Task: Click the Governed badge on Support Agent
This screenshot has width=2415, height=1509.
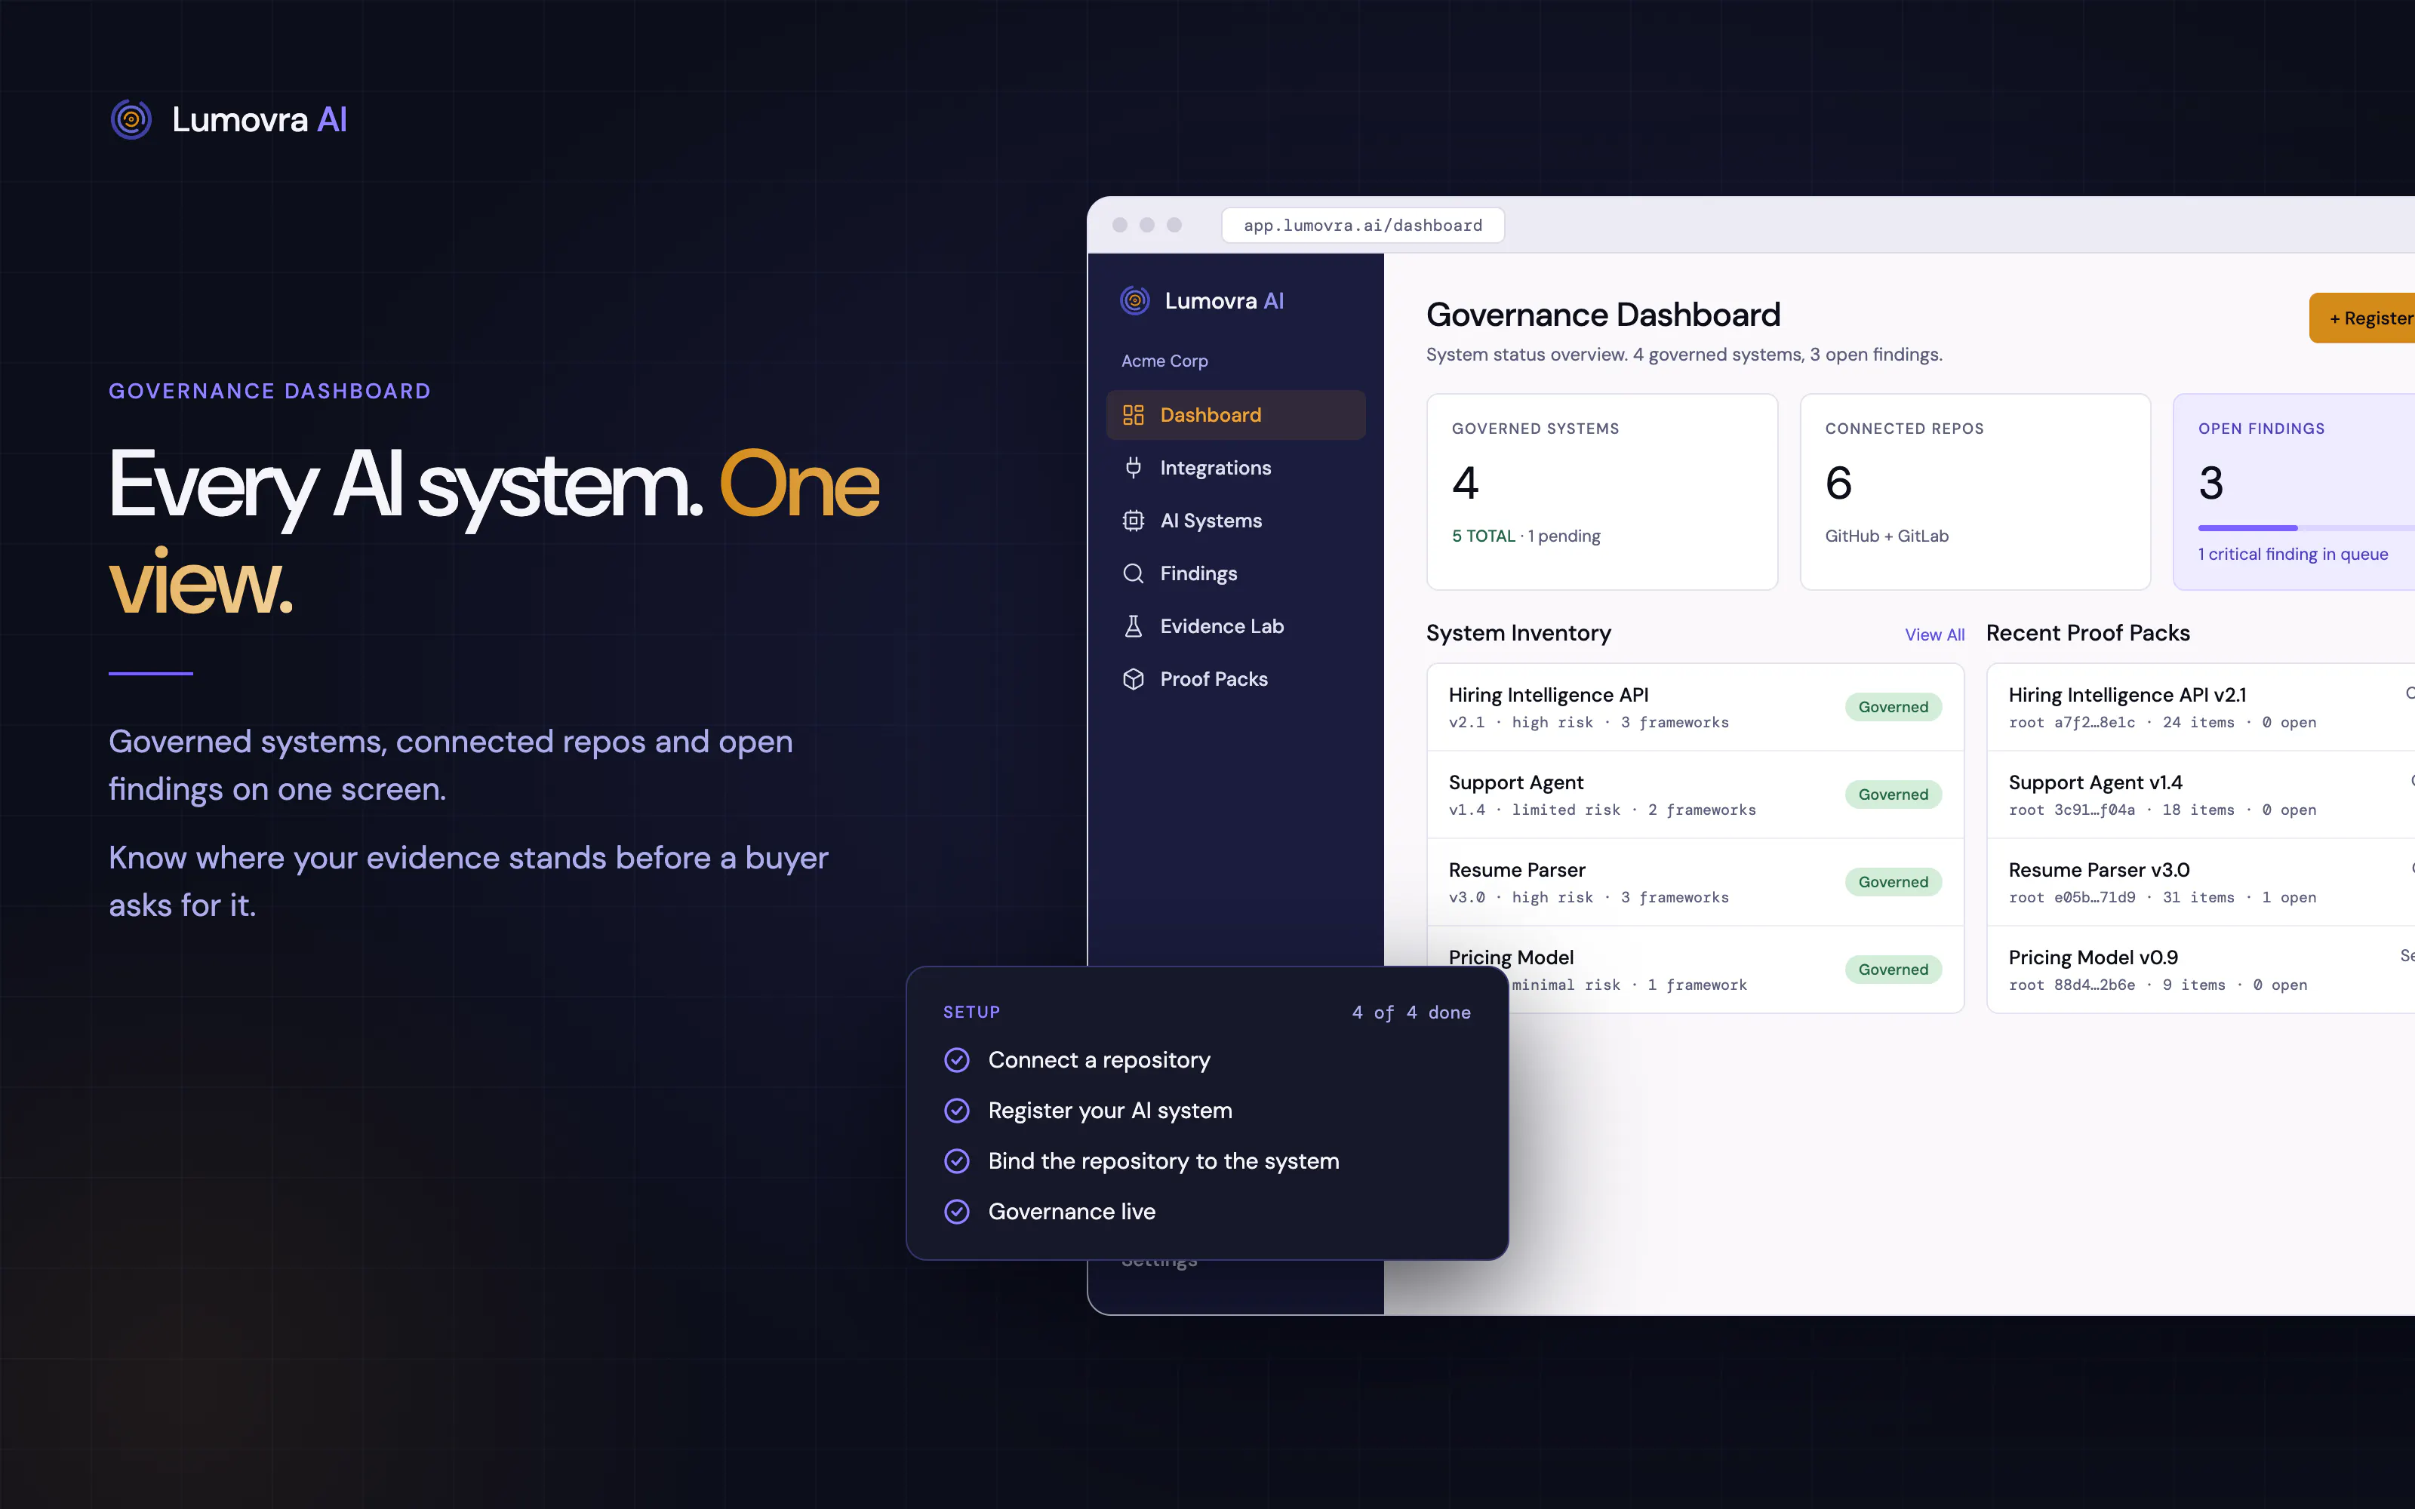Action: point(1893,795)
